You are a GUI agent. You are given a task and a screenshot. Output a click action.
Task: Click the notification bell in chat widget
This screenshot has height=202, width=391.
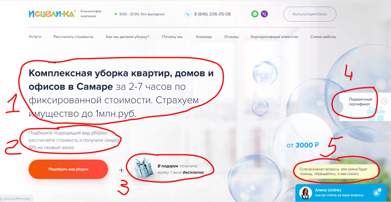tap(376, 193)
